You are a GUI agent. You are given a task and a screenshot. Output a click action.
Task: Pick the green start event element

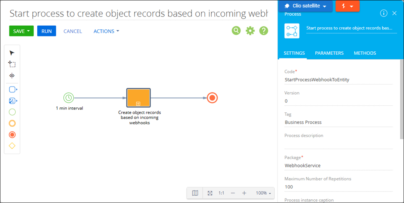click(12, 112)
